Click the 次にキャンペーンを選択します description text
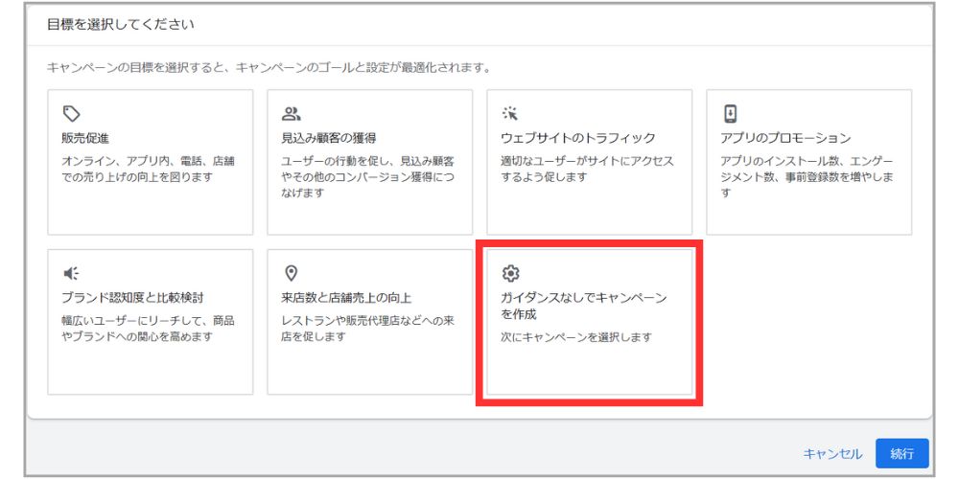Screen dimensions: 959x479 click(x=576, y=337)
